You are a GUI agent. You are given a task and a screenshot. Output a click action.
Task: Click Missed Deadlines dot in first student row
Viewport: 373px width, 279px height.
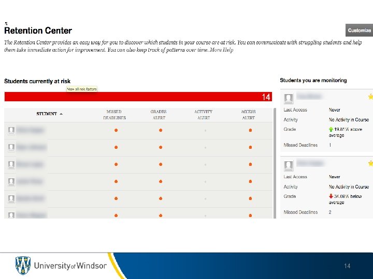coord(116,130)
